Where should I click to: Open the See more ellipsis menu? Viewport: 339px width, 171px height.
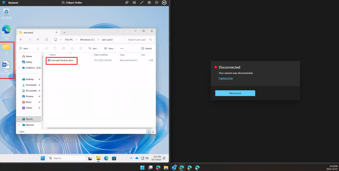click(121, 48)
